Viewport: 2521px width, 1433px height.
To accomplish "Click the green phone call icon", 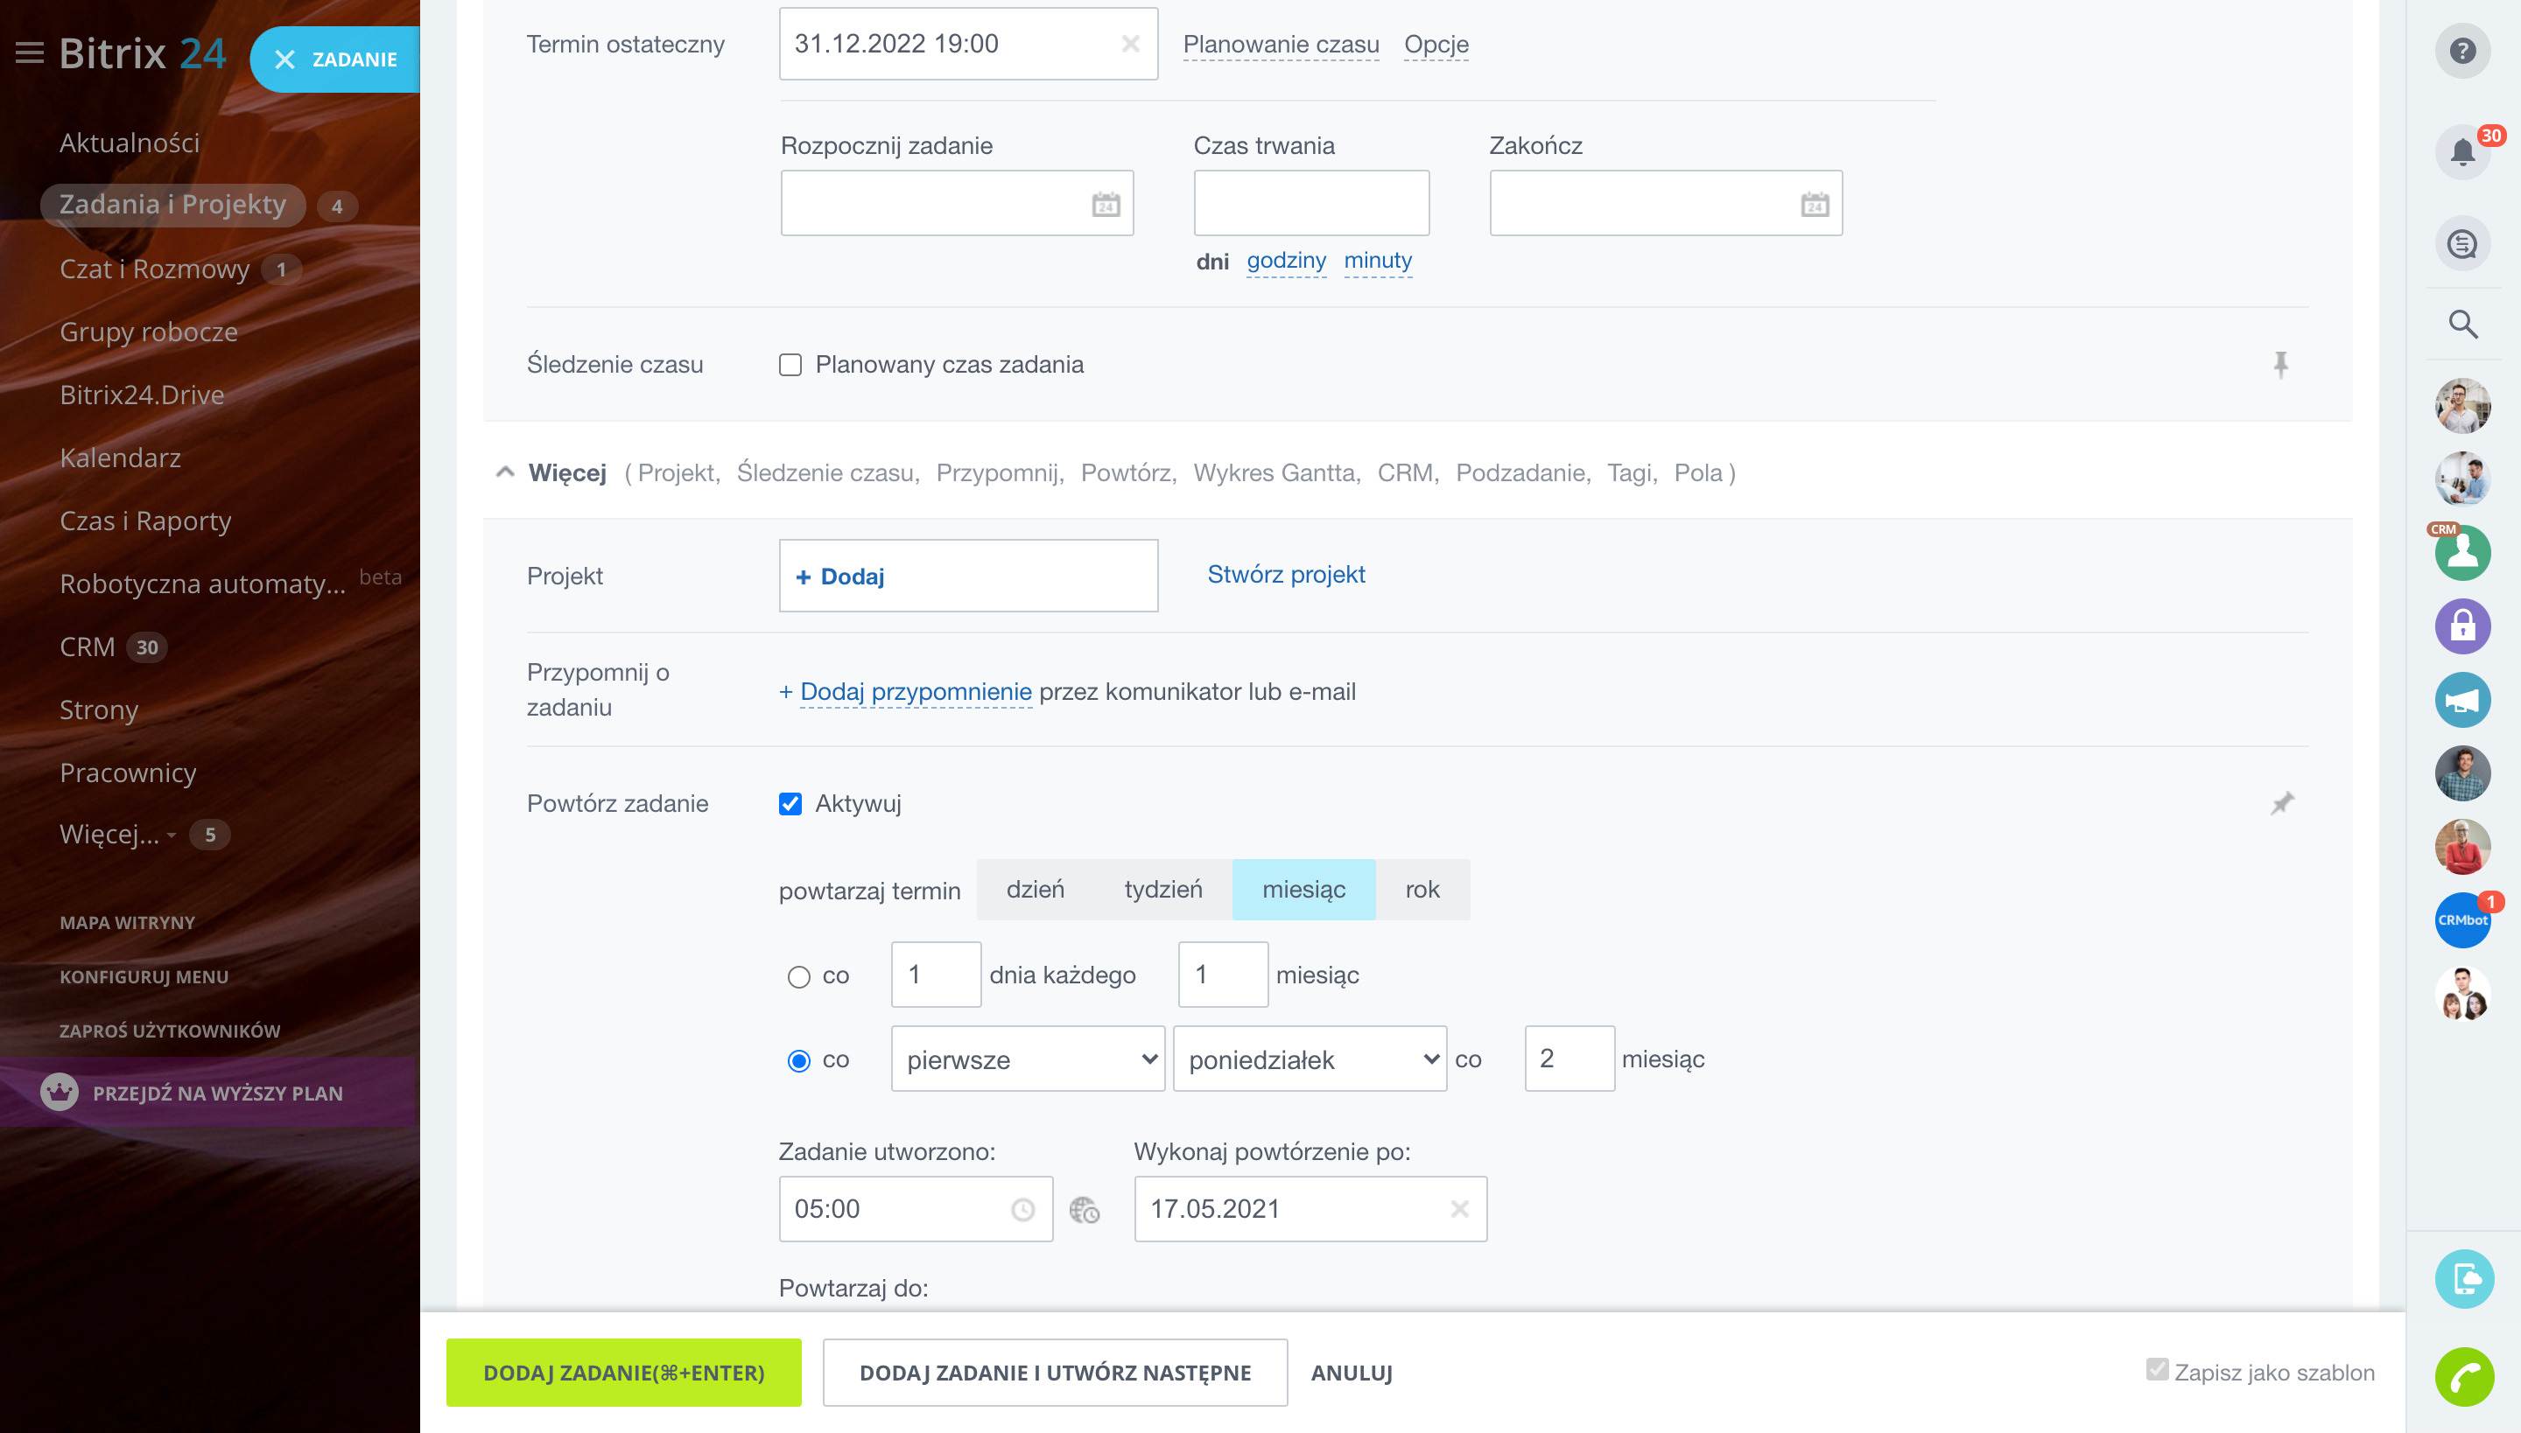I will pyautogui.click(x=2464, y=1376).
